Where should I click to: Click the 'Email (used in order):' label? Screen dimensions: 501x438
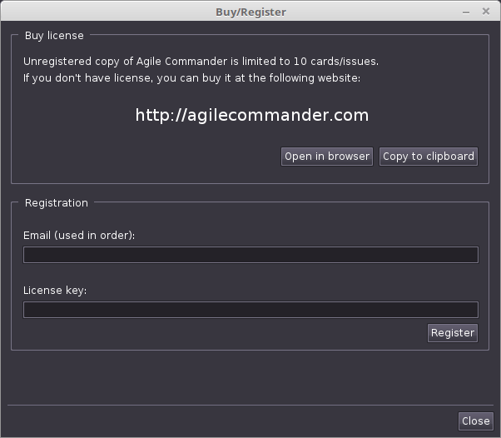click(x=79, y=236)
